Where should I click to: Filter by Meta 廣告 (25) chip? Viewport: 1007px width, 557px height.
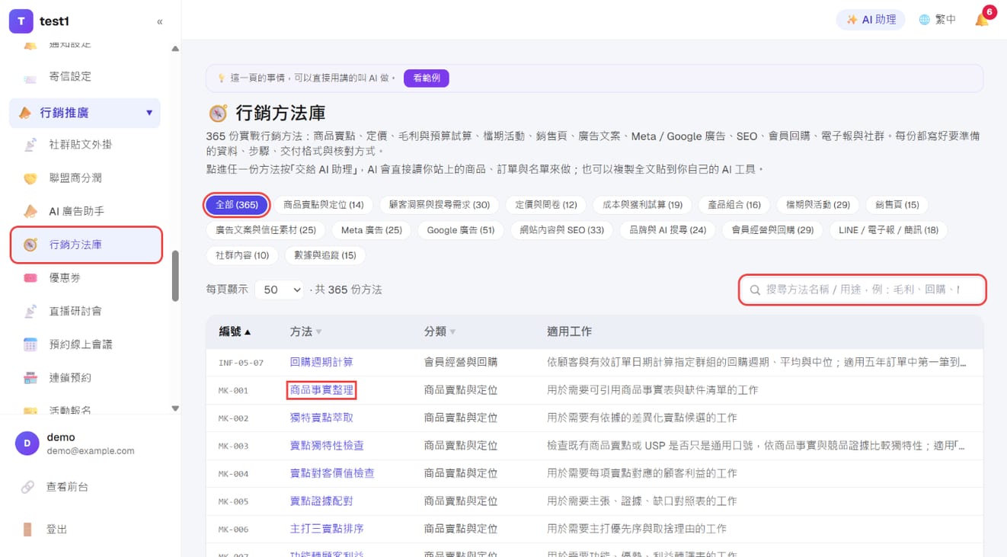pyautogui.click(x=372, y=229)
